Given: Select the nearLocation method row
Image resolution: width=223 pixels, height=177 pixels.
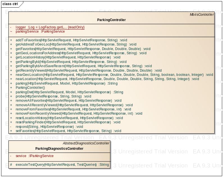Looking at the screenshot, I should 107,79.
